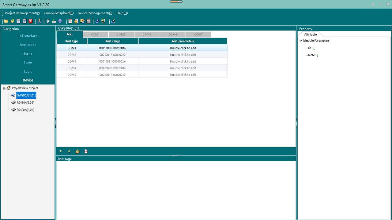Click the blue help book icon

tap(97, 21)
